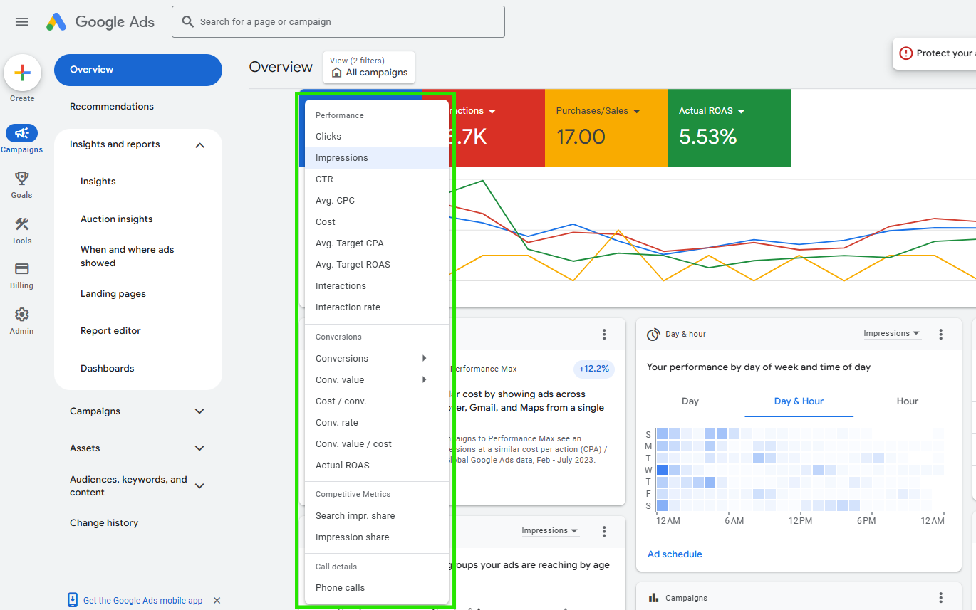Open Get the Google Ads mobile app
Screen dimensions: 976x610
coord(143,601)
